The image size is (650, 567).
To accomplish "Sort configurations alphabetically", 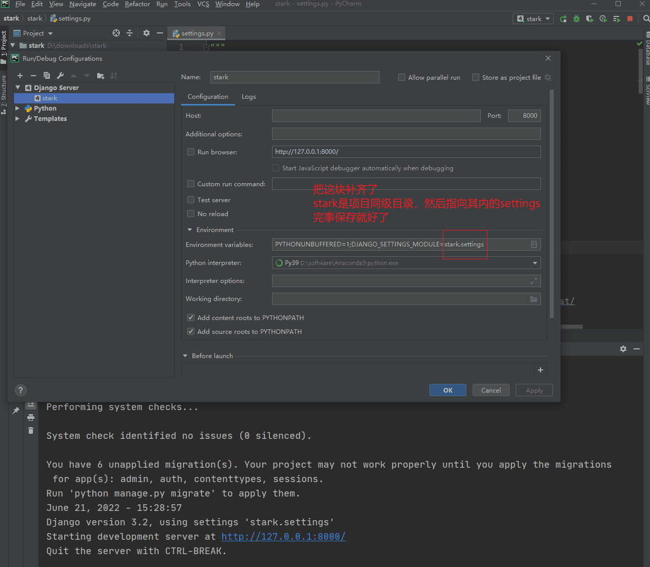I will [x=114, y=76].
